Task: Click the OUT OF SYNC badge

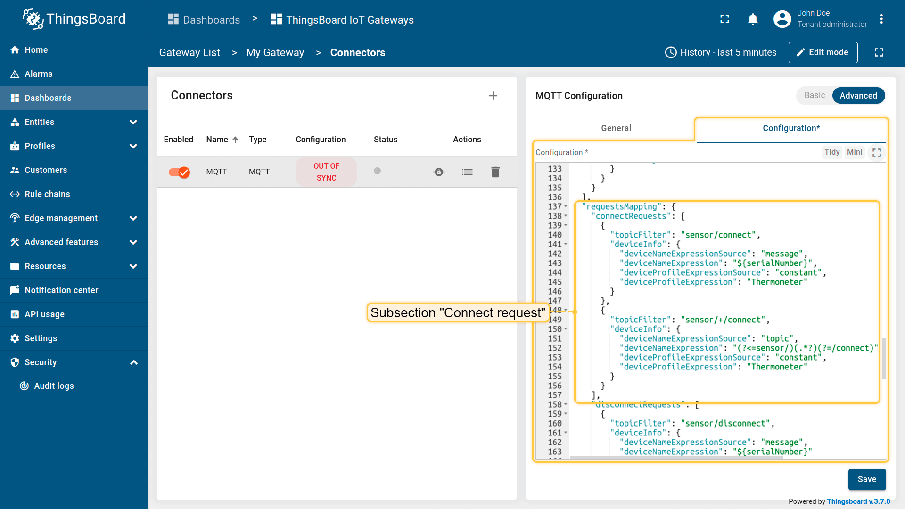Action: tap(326, 172)
